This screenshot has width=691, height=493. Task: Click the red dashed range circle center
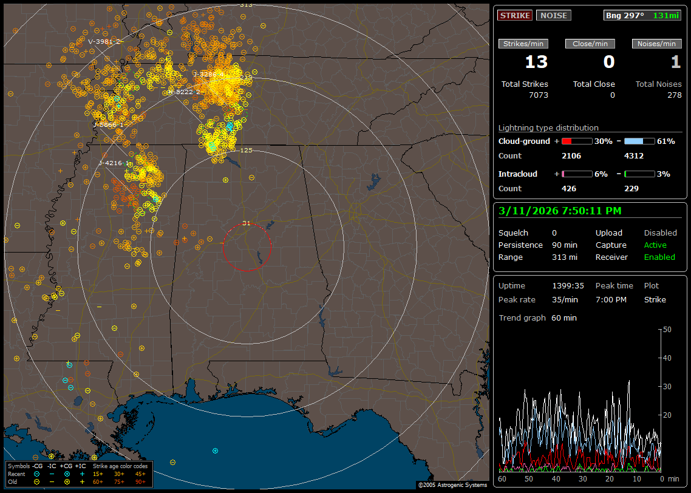click(x=247, y=246)
